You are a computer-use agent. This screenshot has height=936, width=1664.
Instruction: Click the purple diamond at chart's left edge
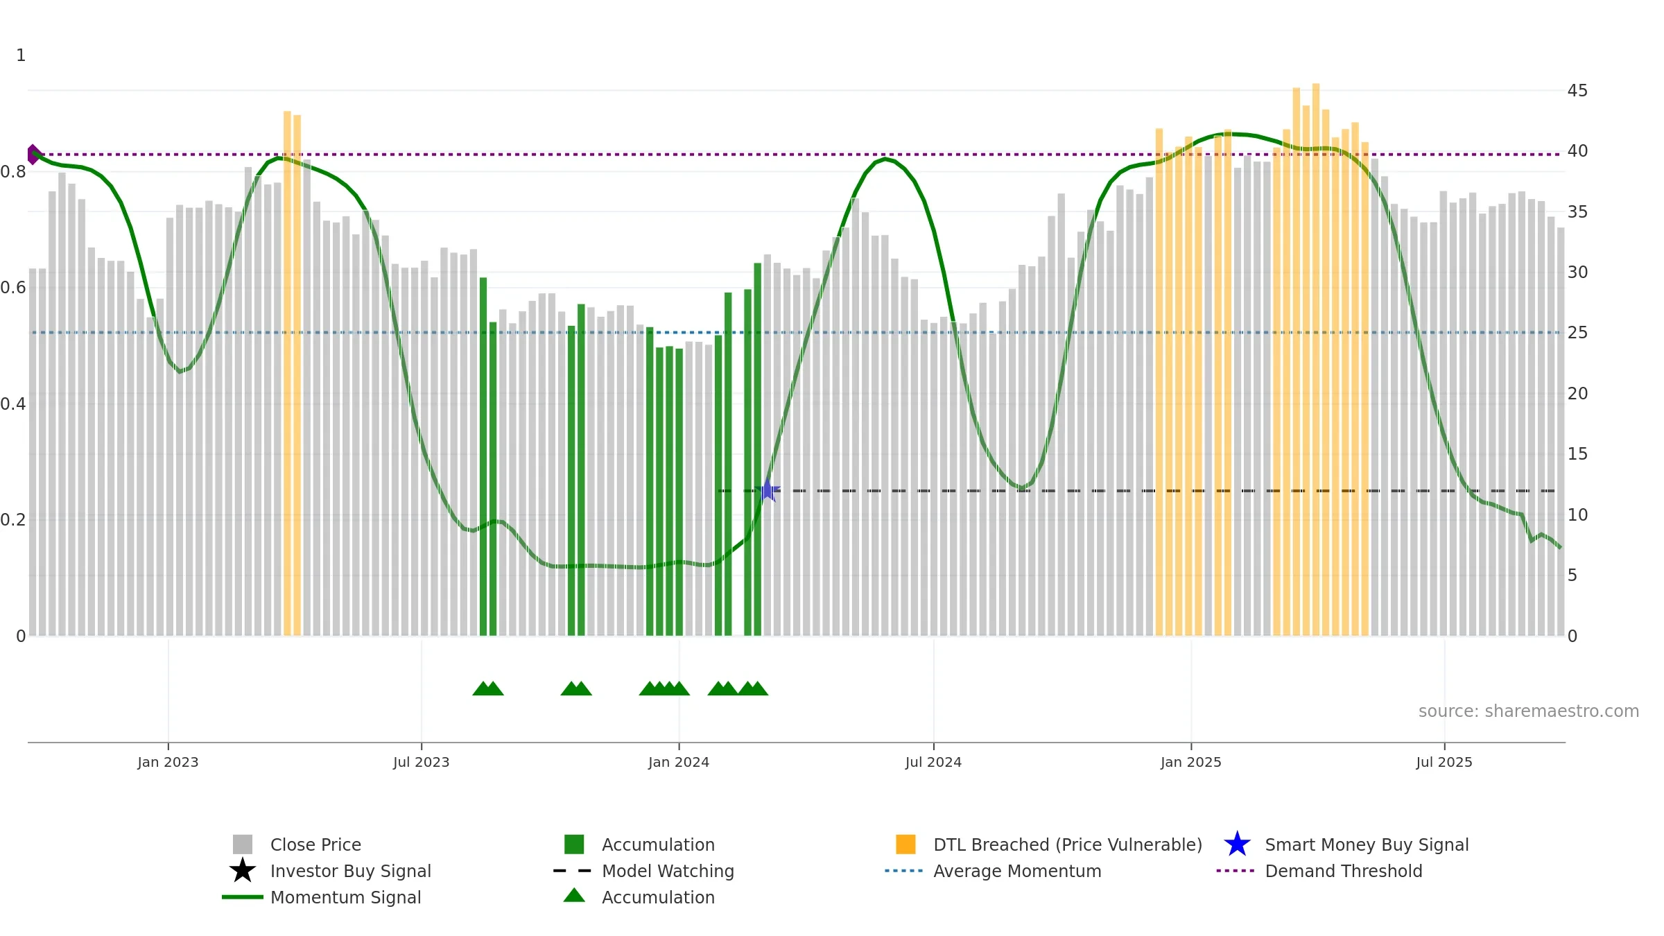click(33, 155)
